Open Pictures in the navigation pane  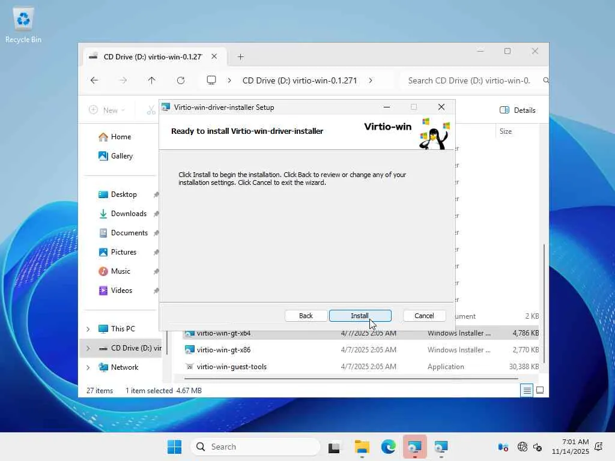pos(124,252)
